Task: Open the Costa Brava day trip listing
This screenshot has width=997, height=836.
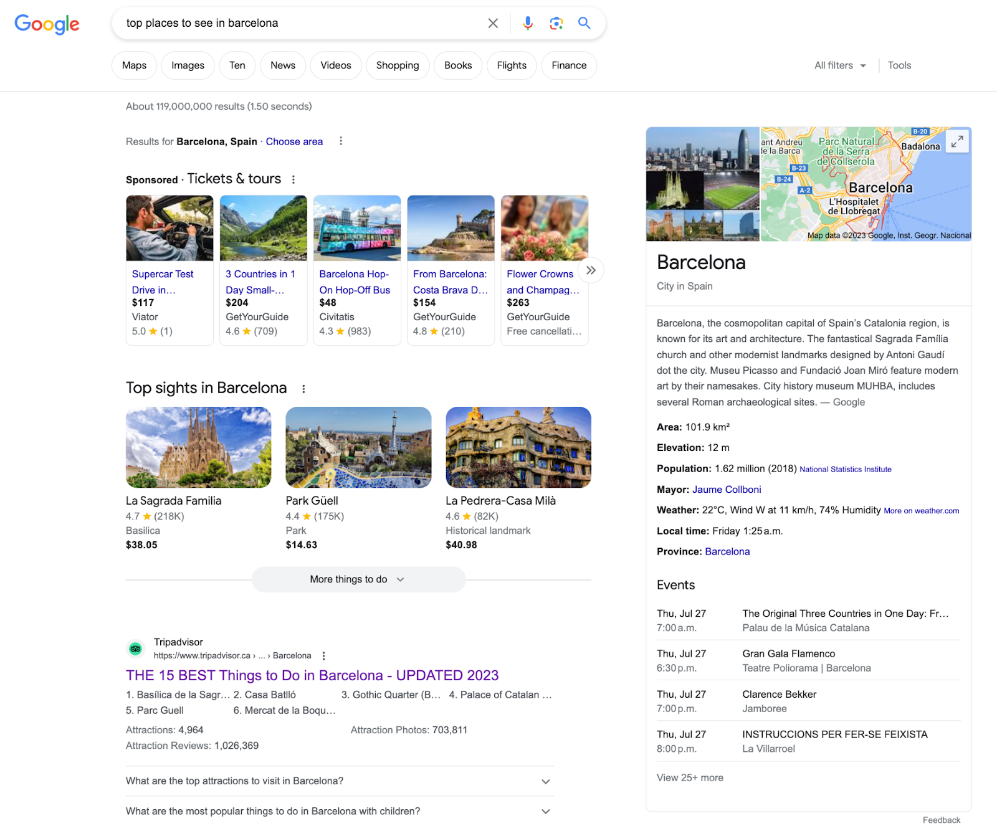Action: [x=451, y=282]
